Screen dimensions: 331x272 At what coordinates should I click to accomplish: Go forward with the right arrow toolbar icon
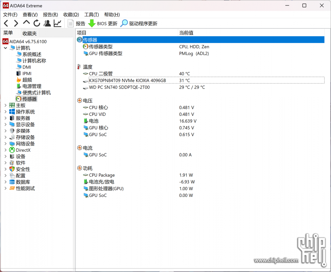16,23
